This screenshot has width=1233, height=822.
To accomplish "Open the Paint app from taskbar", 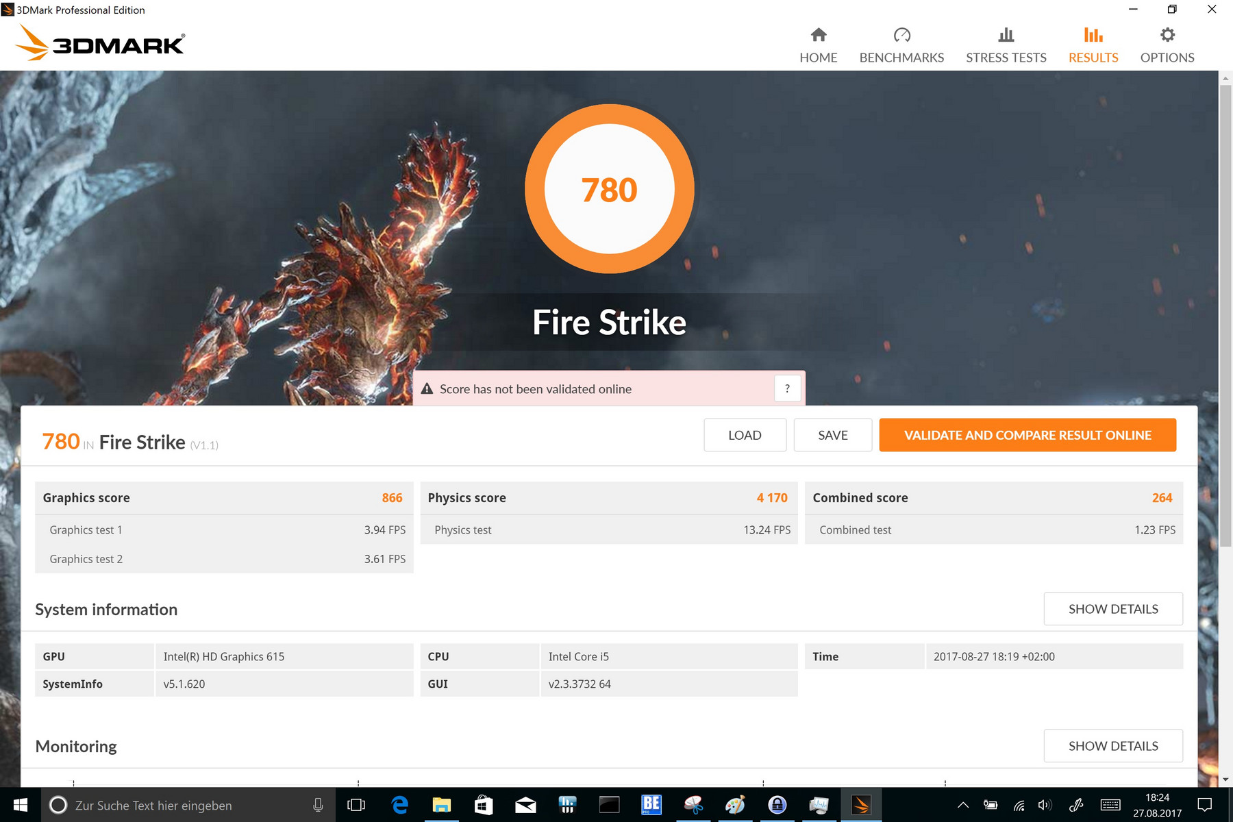I will 735,805.
